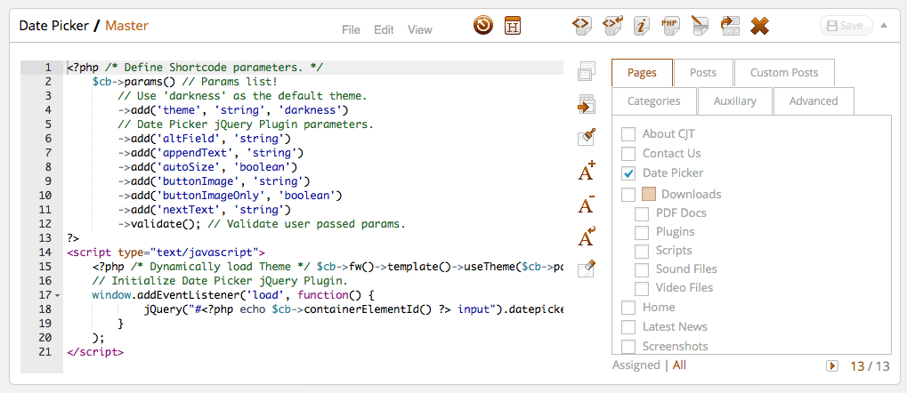Tick the Contact Us checkbox
This screenshot has height=393, width=907.
click(x=628, y=154)
